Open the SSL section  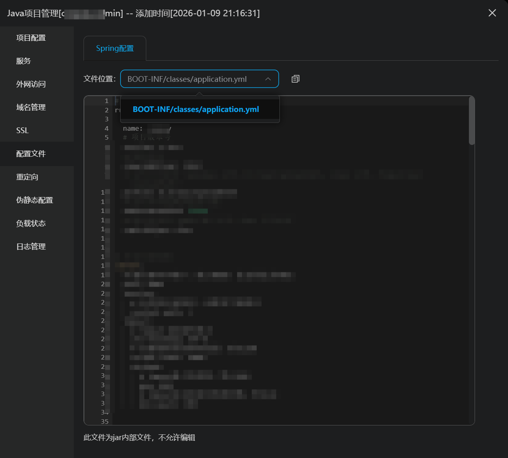[x=22, y=131]
